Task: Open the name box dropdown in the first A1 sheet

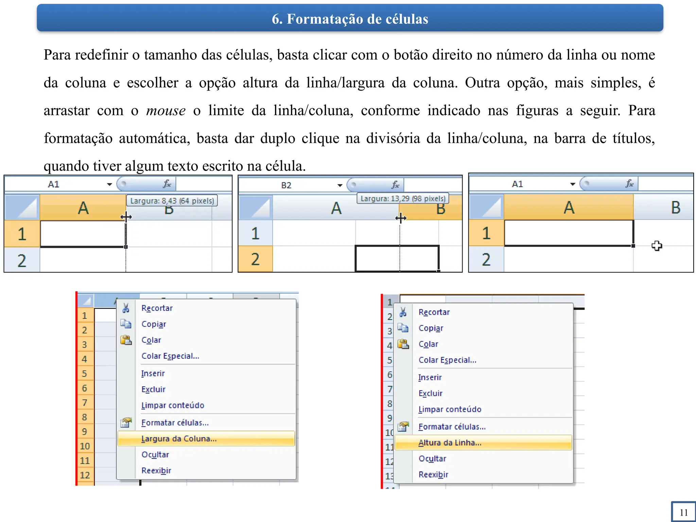Action: tap(109, 184)
